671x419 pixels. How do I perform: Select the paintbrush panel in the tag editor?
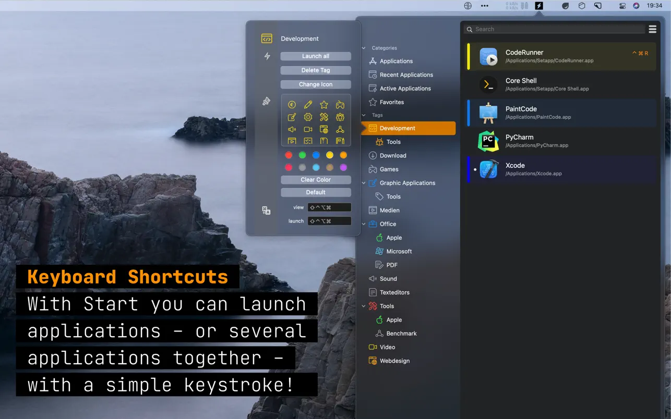(x=267, y=101)
